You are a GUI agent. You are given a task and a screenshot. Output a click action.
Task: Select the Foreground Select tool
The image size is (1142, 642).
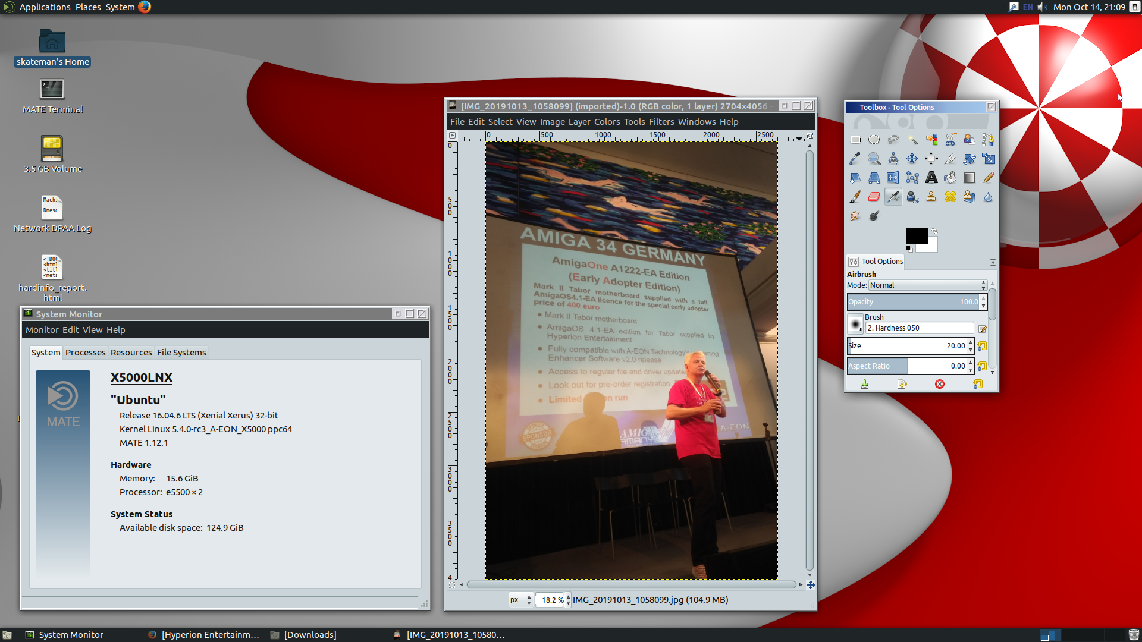pyautogui.click(x=970, y=140)
